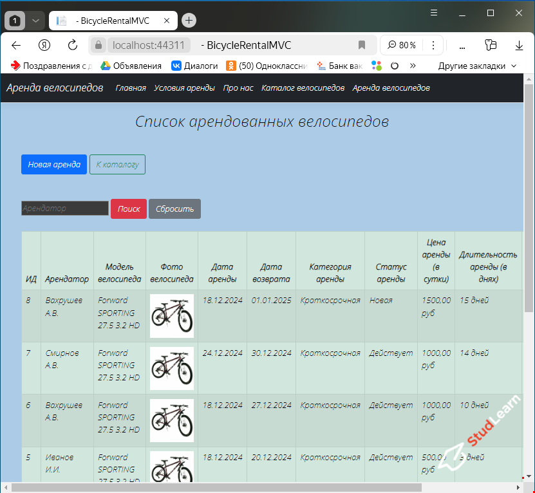Click the Новая аренда button

(54, 164)
